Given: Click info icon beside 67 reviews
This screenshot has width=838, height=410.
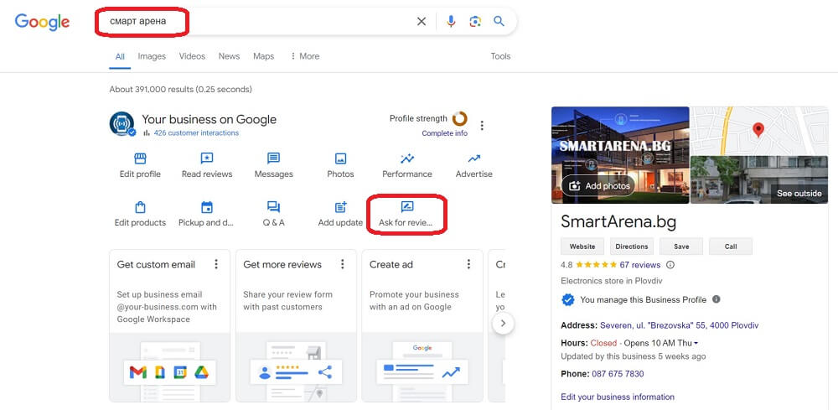Looking at the screenshot, I should pyautogui.click(x=670, y=265).
